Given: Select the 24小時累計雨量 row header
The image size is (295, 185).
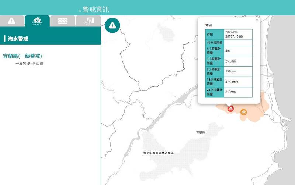Looking at the screenshot, I should click(214, 92).
